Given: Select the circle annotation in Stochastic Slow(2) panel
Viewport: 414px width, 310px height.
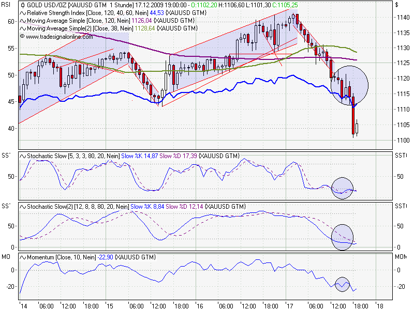Looking at the screenshot, I should coord(342,237).
